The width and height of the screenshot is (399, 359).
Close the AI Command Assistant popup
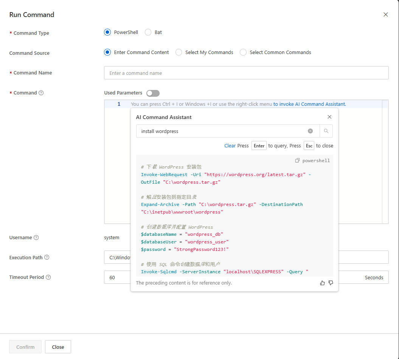point(329,117)
